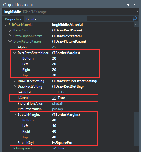Expand the DrawEffectSetting property
Screen dimensions: 141x152
[14, 81]
